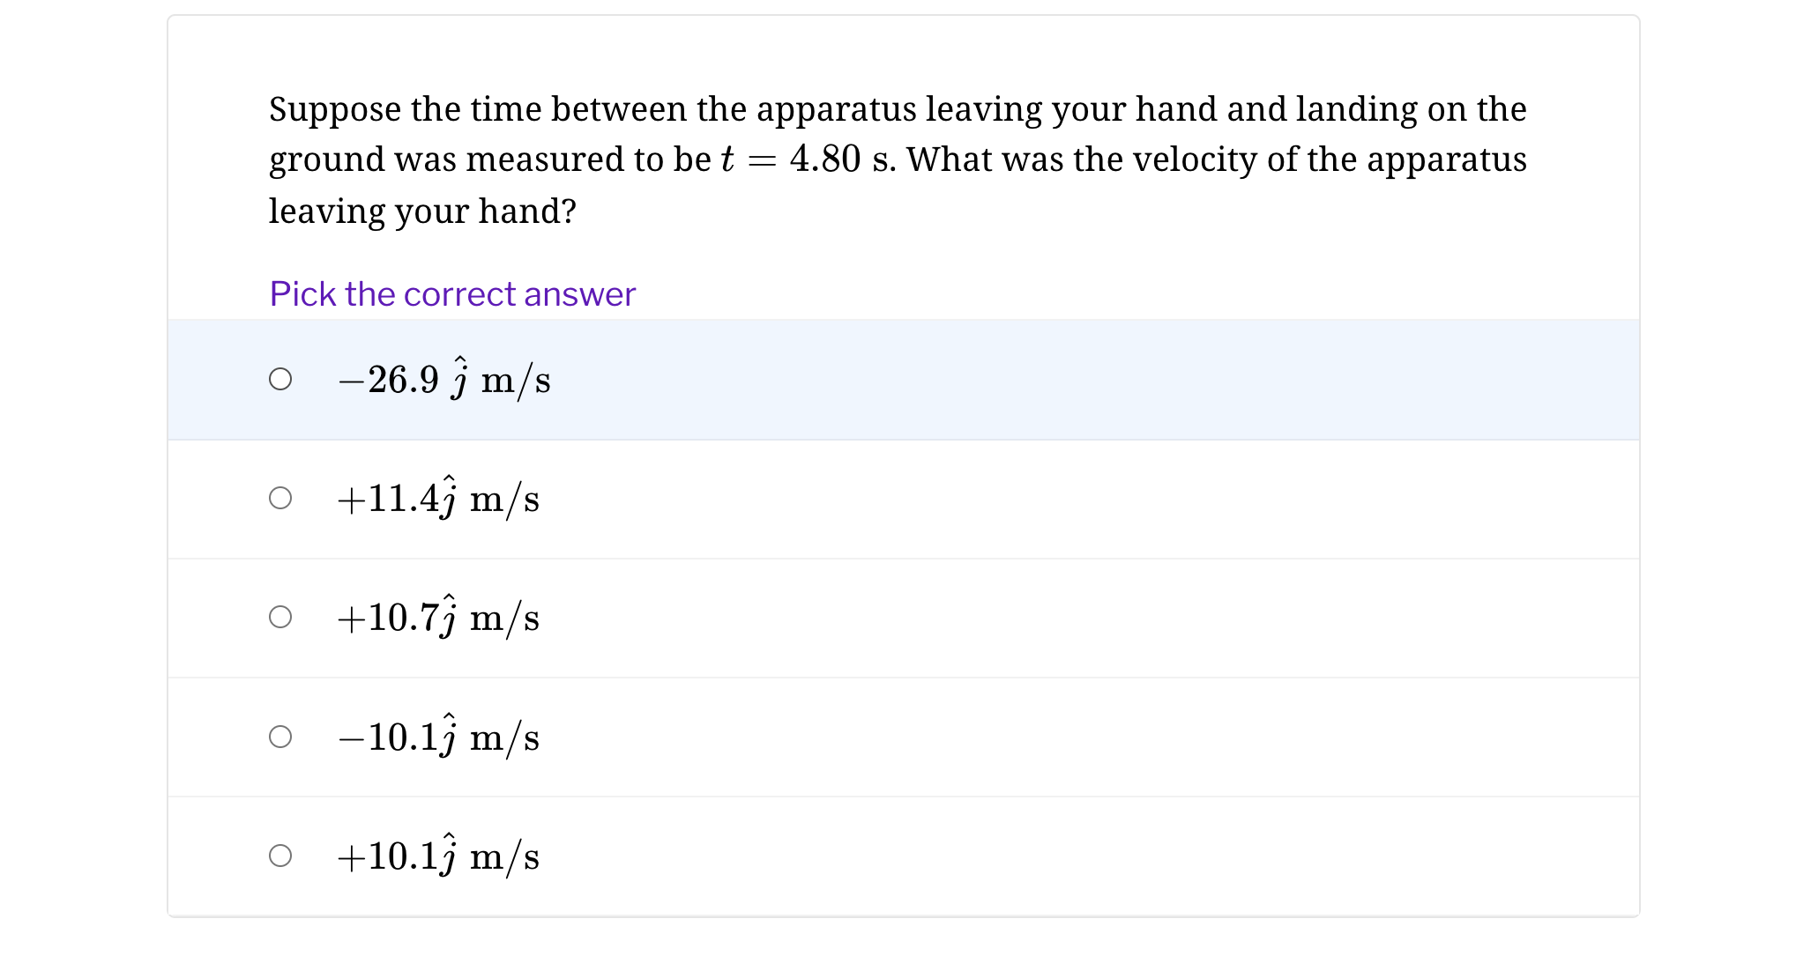Click the phrase 'leaving your hand?'
This screenshot has width=1796, height=956.
pyautogui.click(x=422, y=211)
